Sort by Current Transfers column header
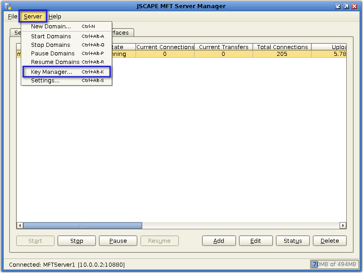Image resolution: width=363 pixels, height=273 pixels. click(x=224, y=47)
